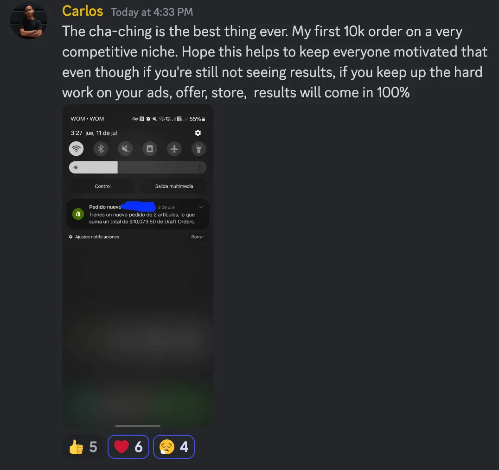Toggle the mute sound quick setting

click(125, 148)
